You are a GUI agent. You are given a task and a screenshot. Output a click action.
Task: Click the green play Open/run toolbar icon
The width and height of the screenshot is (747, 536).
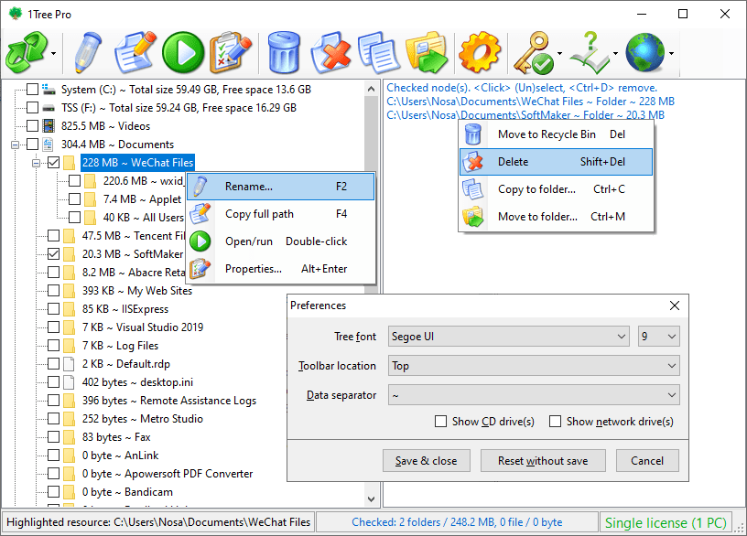tap(182, 52)
